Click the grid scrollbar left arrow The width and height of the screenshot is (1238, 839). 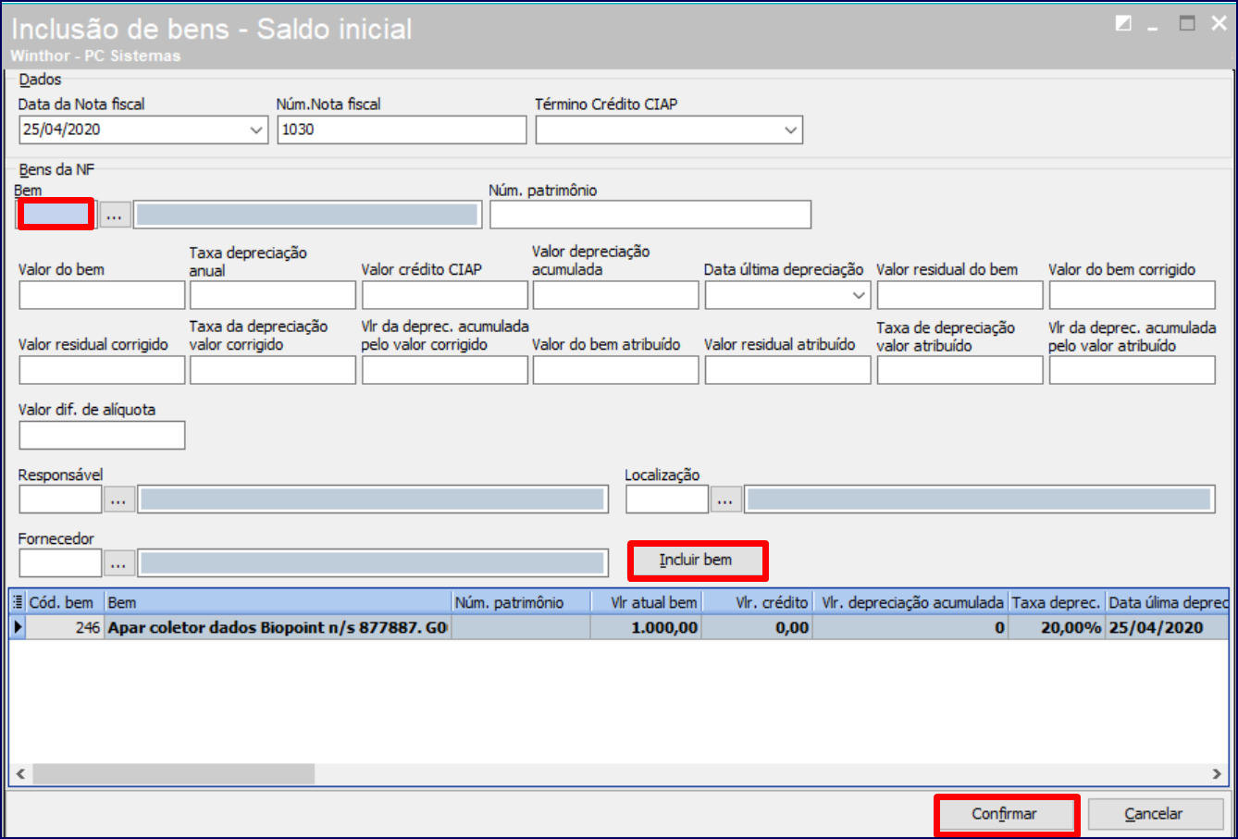click(20, 773)
